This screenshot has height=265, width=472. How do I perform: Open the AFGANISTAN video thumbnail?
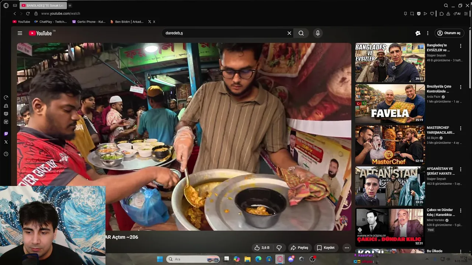(x=390, y=186)
